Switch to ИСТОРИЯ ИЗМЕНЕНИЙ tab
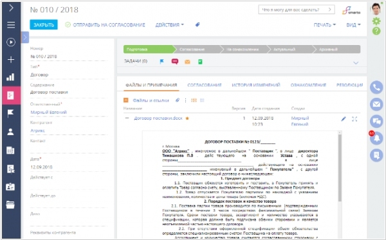 tap(256, 85)
